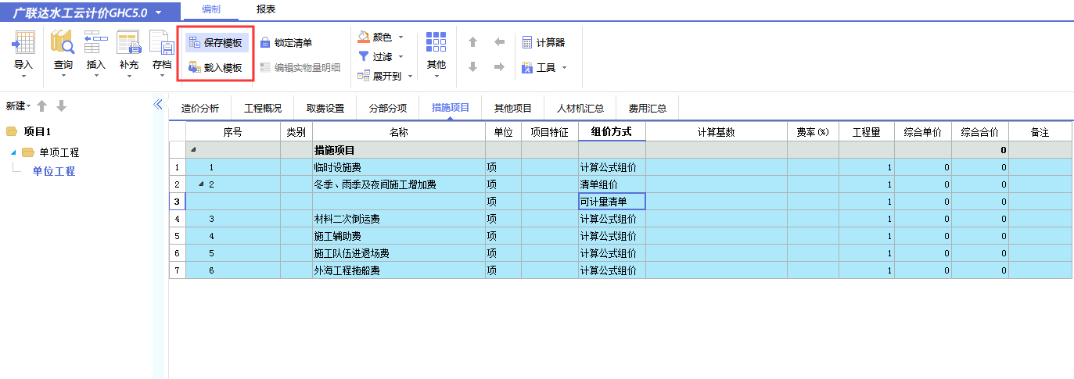The width and height of the screenshot is (1074, 379).
Task: Click the row number 7 header cell
Action: tap(177, 270)
